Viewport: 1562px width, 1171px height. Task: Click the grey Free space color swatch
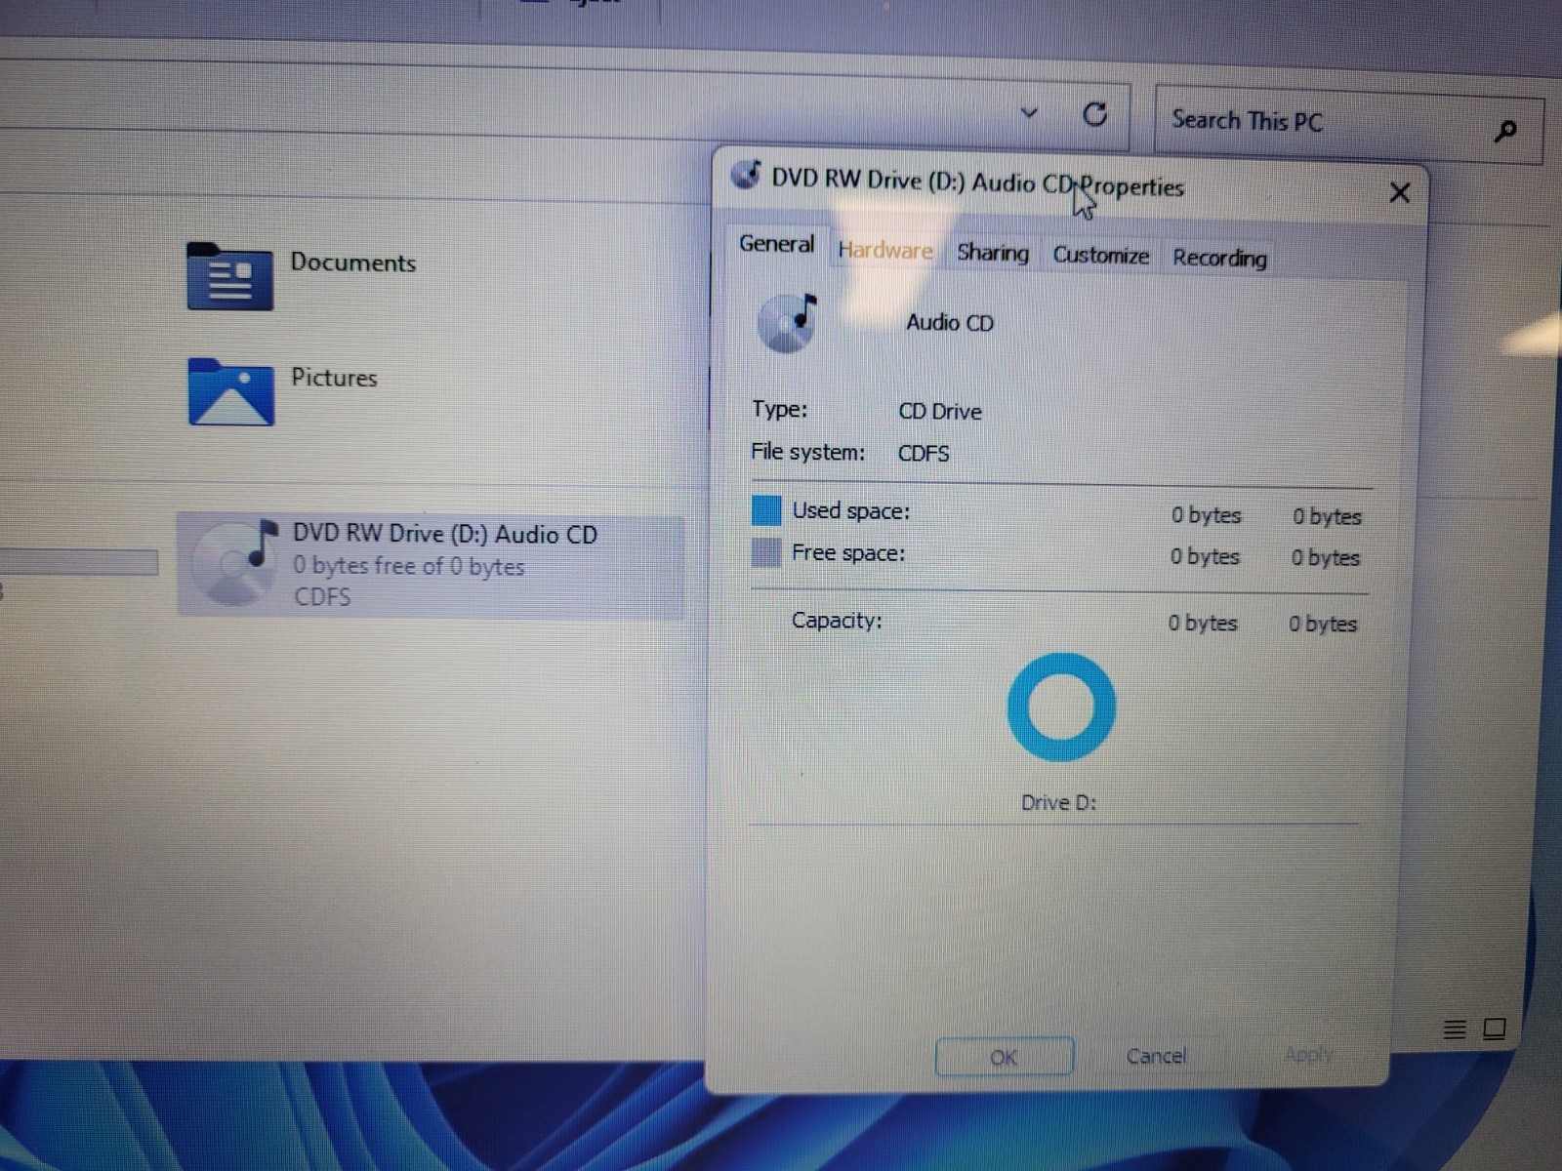[766, 553]
